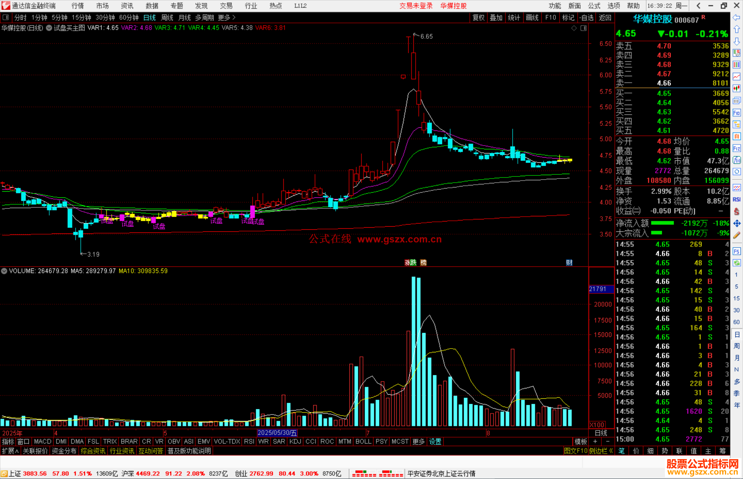Open the VOLUME indicator dropdown arrow
Viewport: 743px width, 479px height.
coord(4,271)
